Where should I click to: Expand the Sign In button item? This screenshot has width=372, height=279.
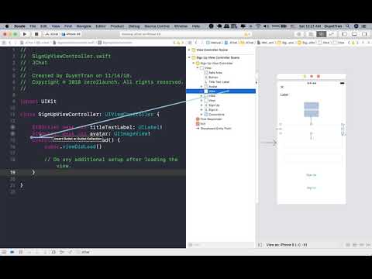(201, 110)
